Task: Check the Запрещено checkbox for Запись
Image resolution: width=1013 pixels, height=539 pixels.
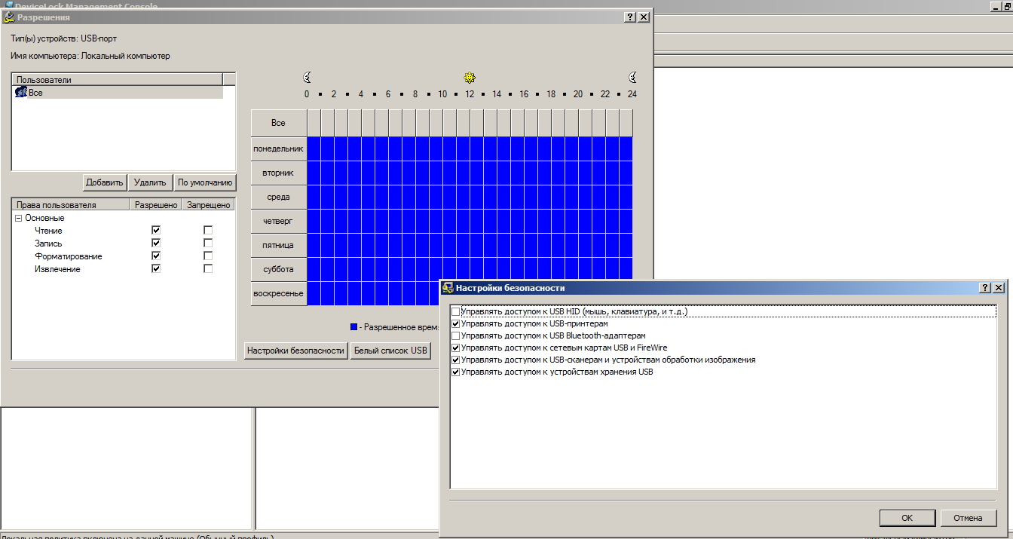Action: click(x=208, y=243)
